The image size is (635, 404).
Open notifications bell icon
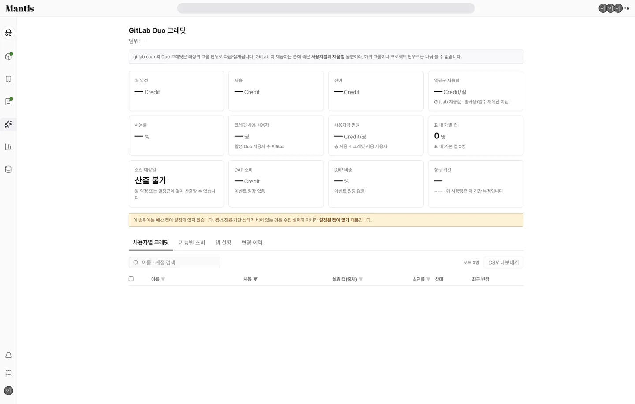[8, 355]
